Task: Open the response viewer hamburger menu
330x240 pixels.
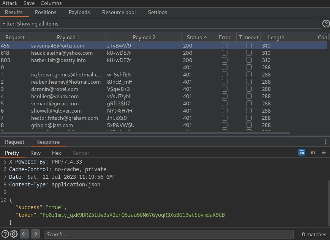Action: (324, 152)
